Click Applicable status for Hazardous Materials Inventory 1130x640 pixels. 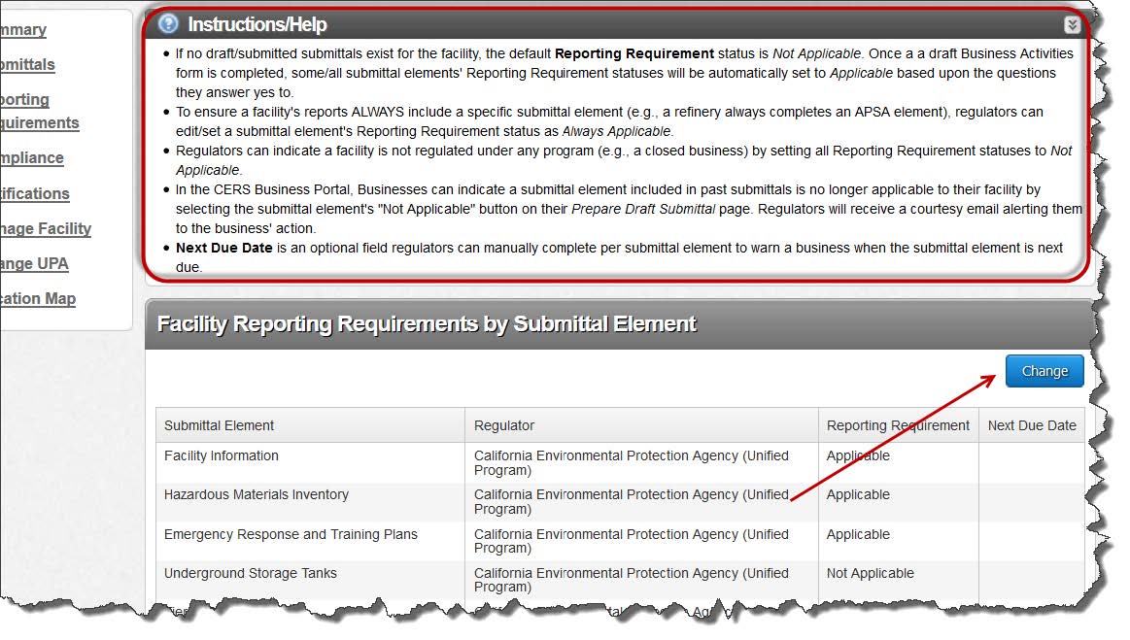pyautogui.click(x=858, y=494)
